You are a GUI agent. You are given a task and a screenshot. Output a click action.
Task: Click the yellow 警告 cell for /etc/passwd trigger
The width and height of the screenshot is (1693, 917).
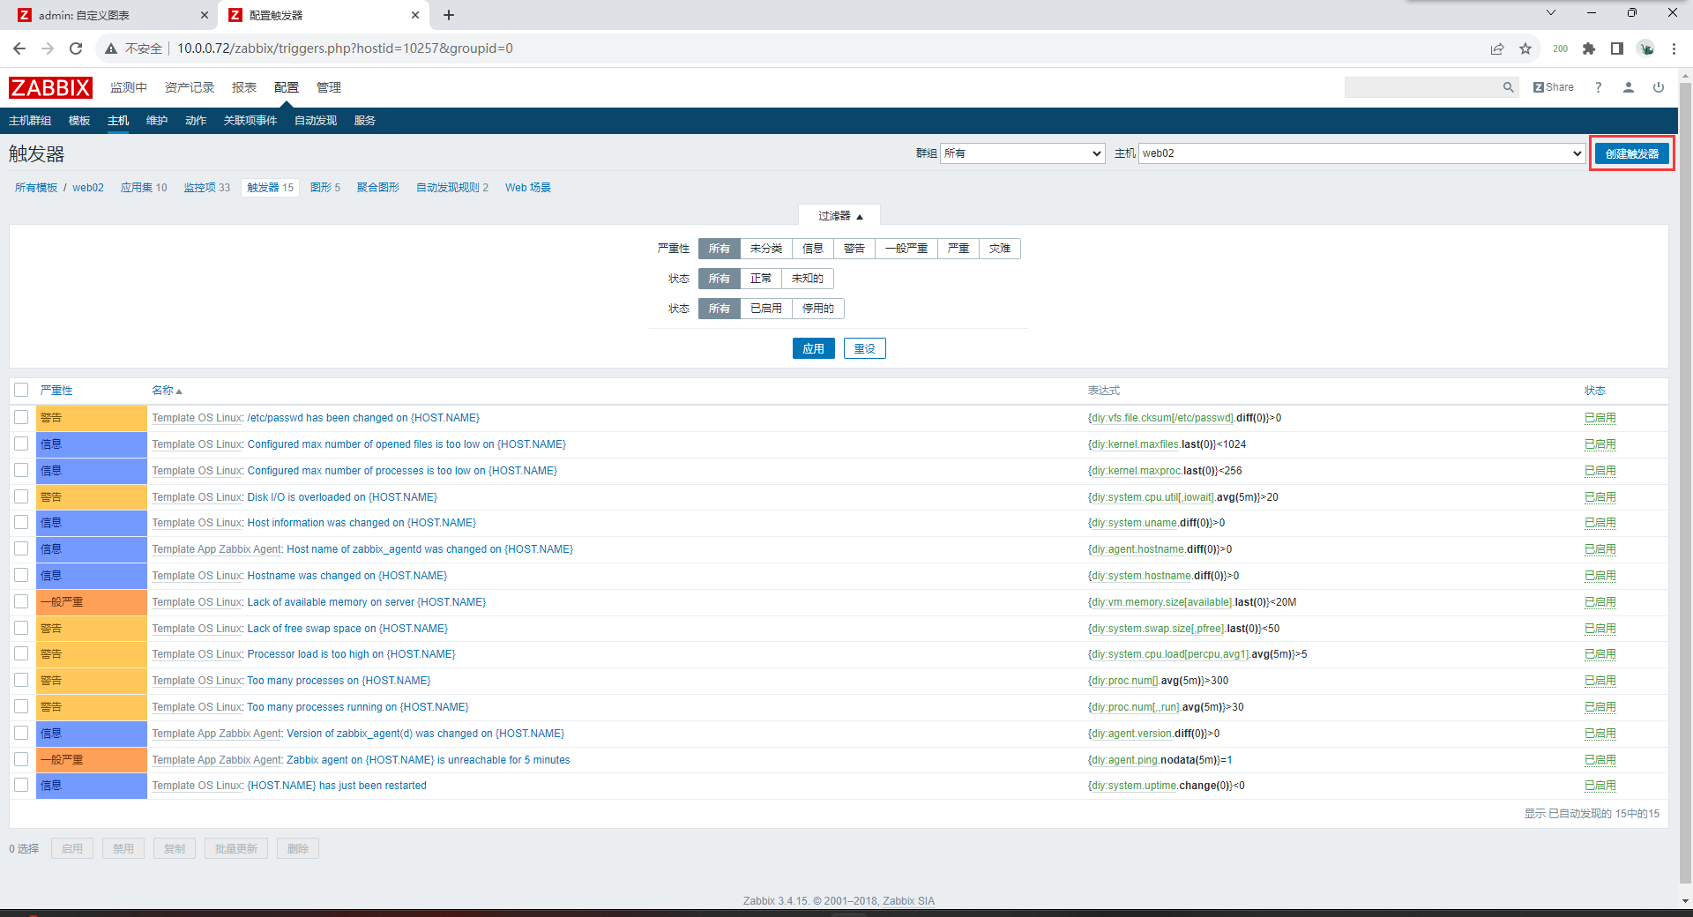click(92, 417)
